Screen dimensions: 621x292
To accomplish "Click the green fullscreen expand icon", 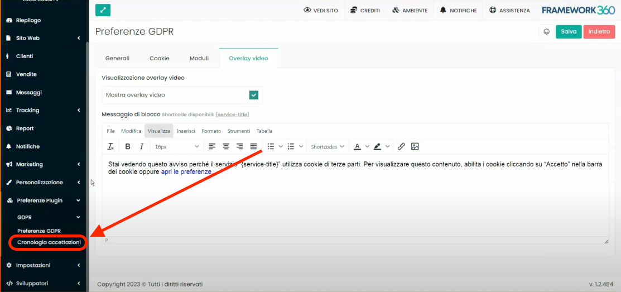I will (103, 10).
